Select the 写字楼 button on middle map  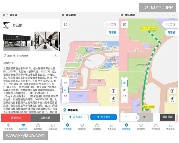coord(112,32)
